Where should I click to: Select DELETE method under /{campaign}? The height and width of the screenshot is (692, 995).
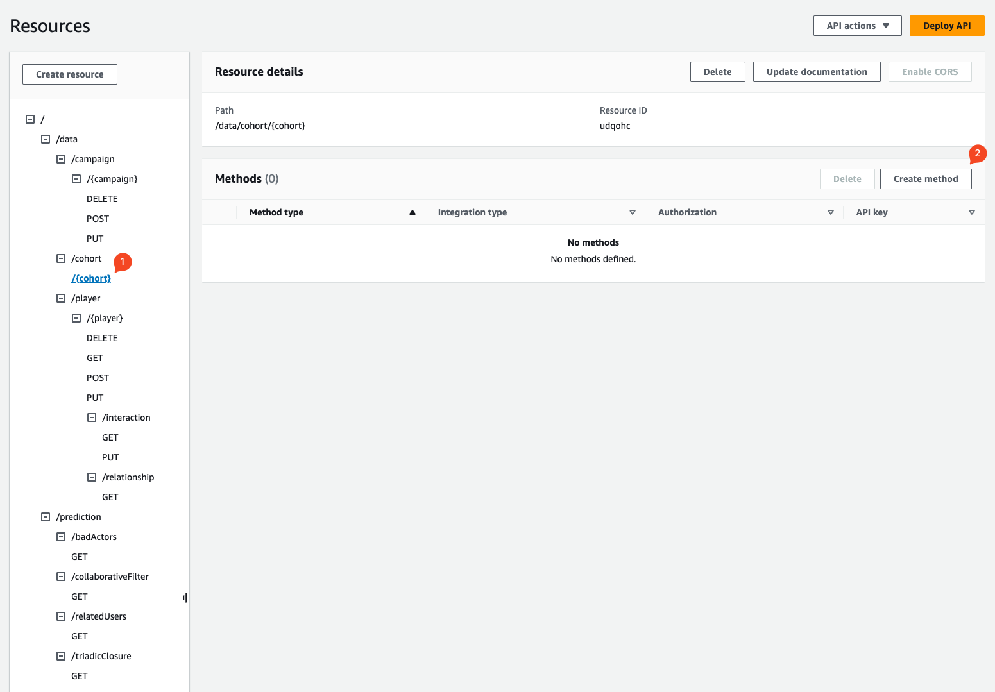point(102,199)
